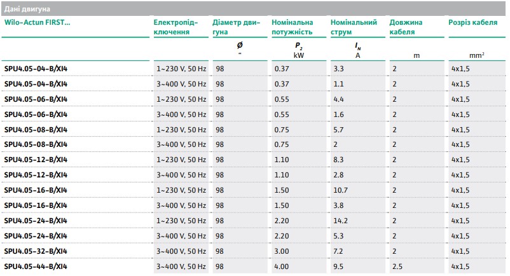The height and width of the screenshot is (276, 510).
Task: Select the SPU4.05-44-B/XI4 model row label
Action: (36, 266)
